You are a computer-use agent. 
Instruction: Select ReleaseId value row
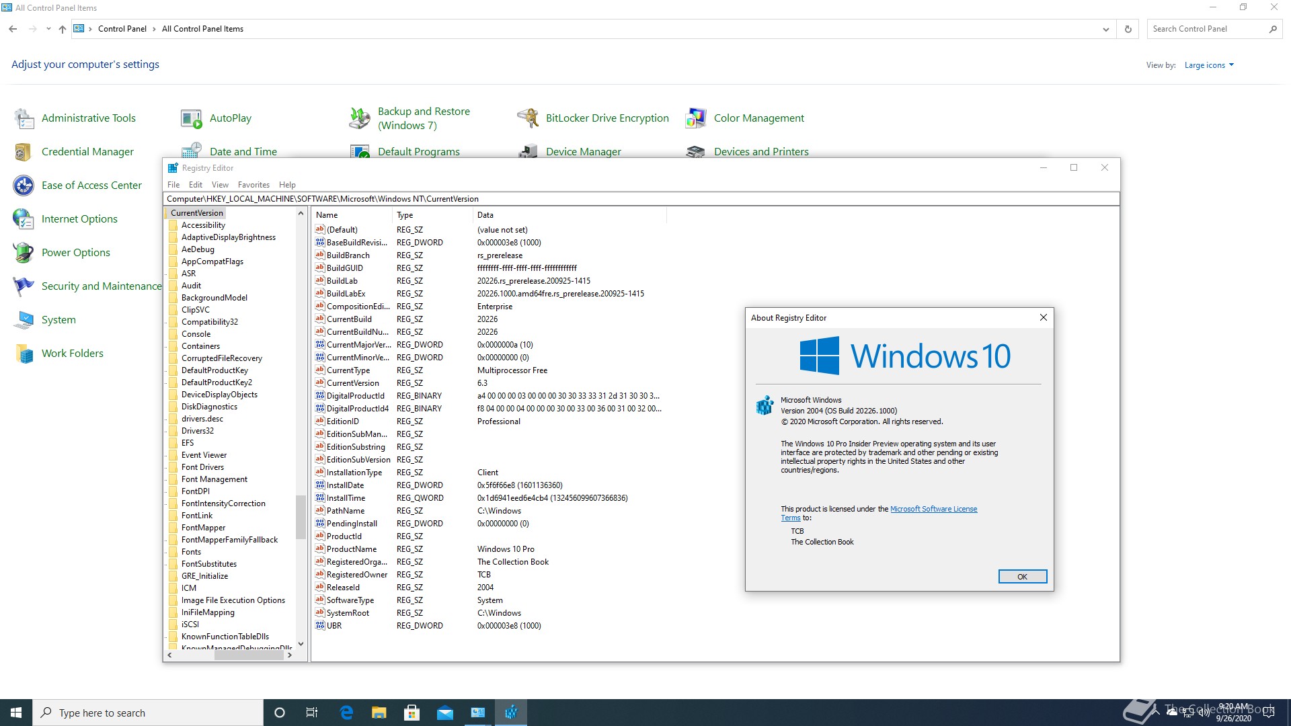(489, 588)
